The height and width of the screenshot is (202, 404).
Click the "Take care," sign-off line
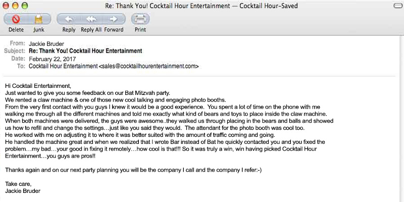(18, 184)
